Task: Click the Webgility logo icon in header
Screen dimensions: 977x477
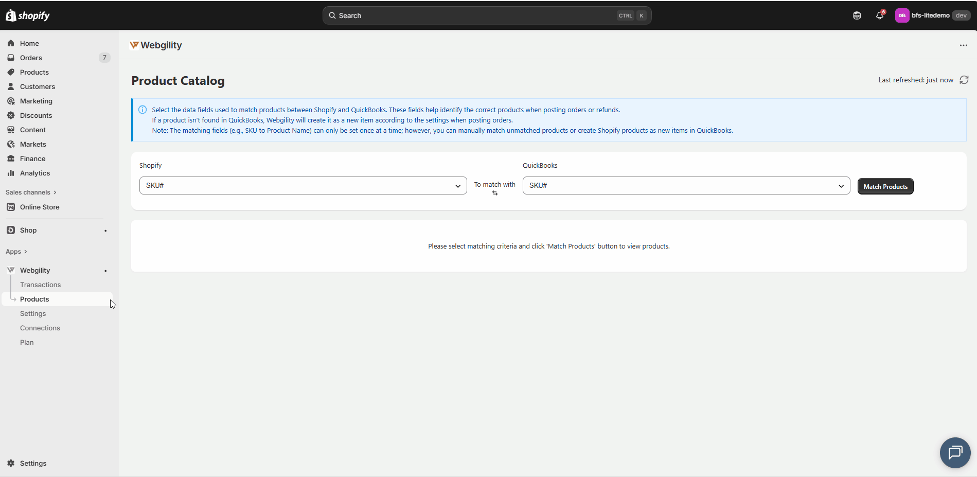Action: coord(134,45)
